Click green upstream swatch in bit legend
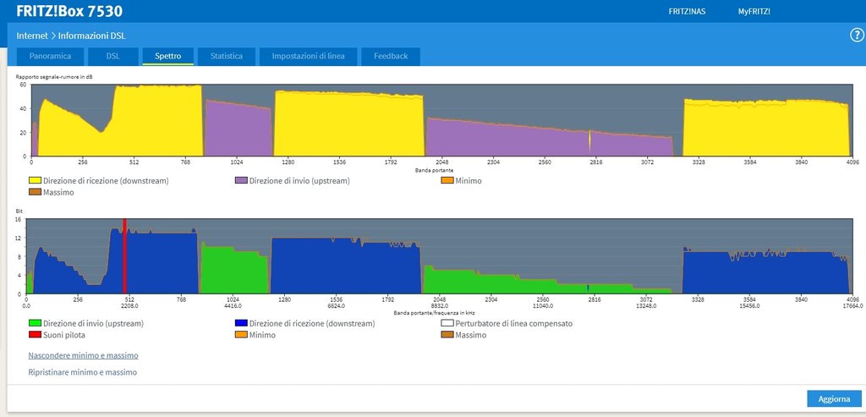 click(35, 323)
